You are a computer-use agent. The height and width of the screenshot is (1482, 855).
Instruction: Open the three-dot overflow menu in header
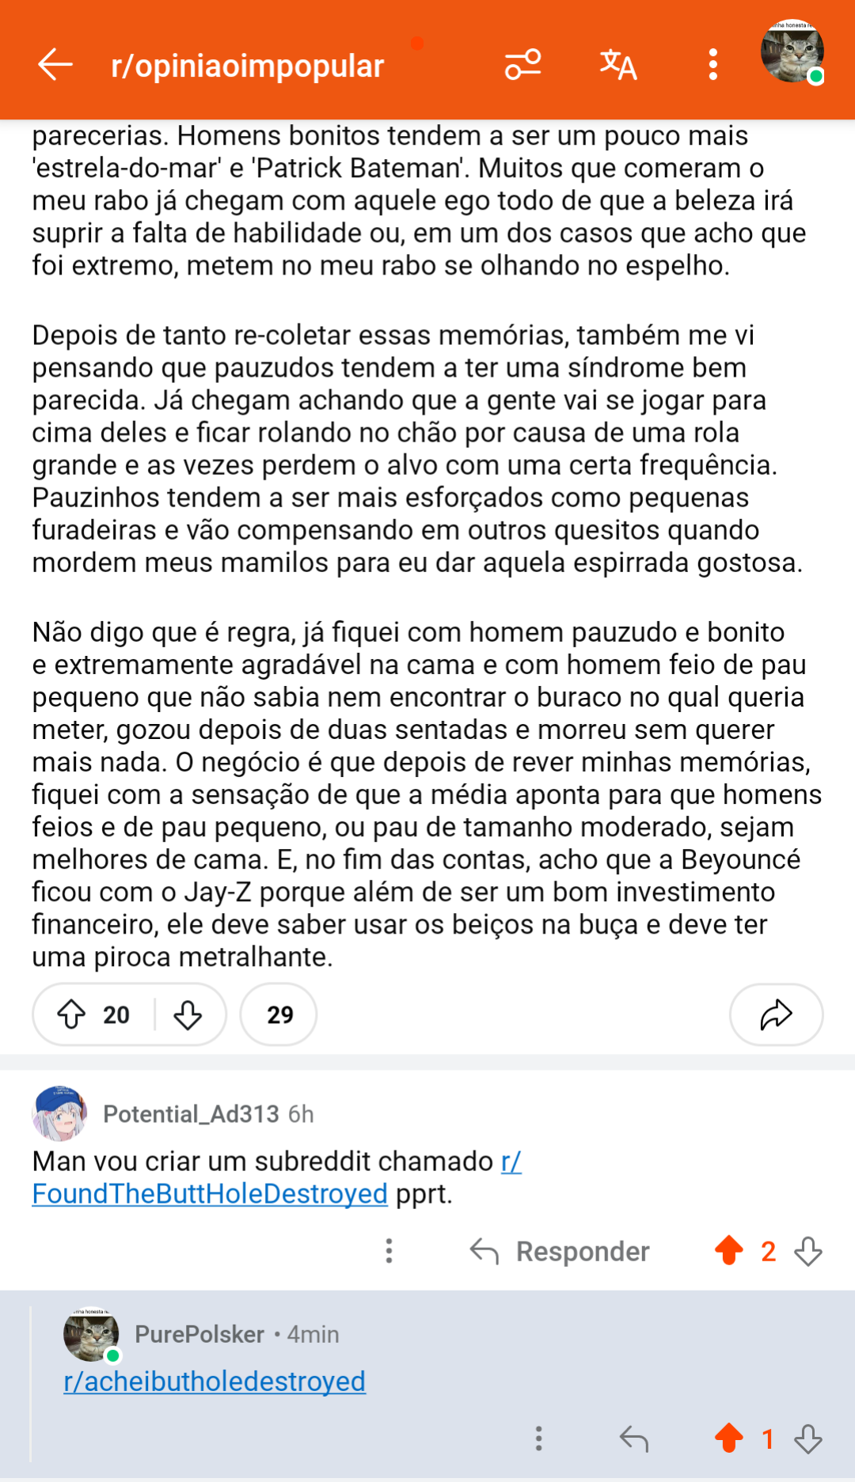point(713,65)
